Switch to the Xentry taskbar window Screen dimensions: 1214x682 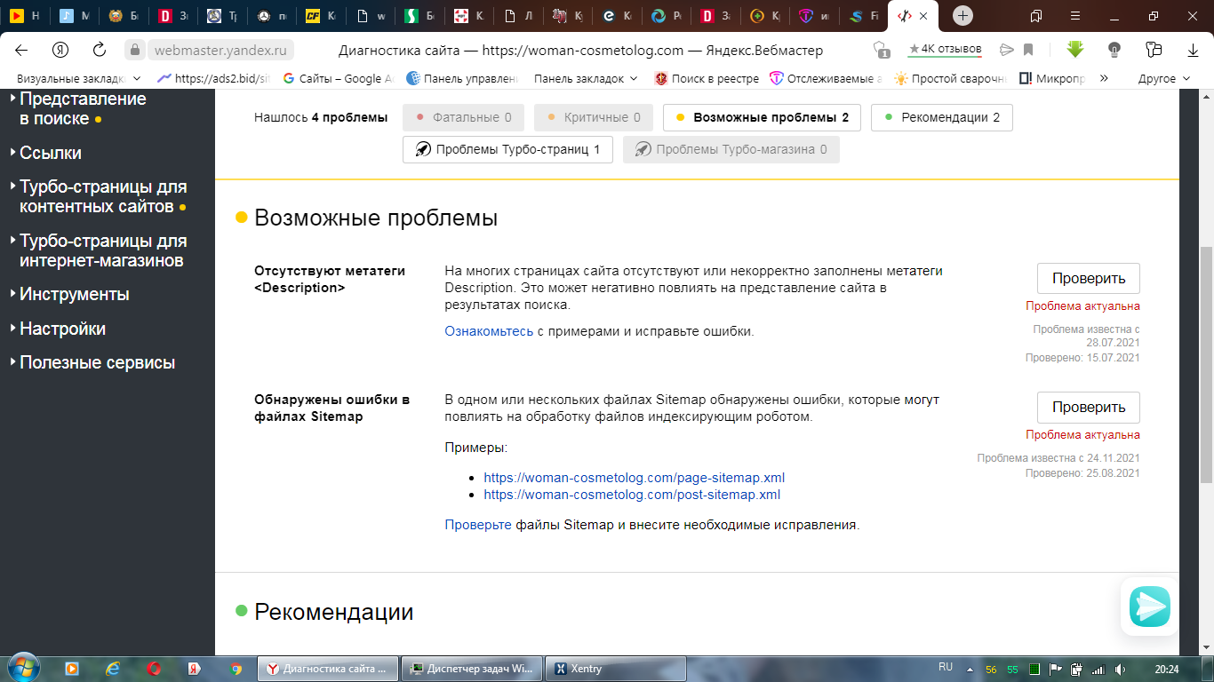pyautogui.click(x=616, y=669)
